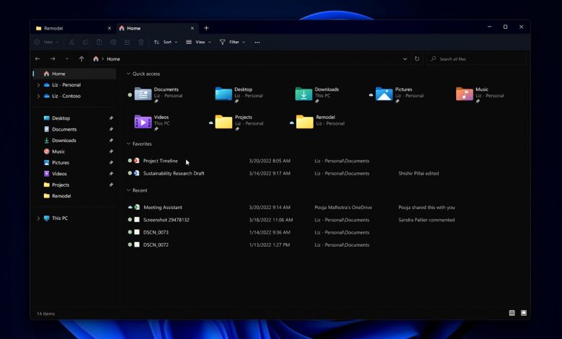Click the Search all files box
562x339 pixels.
[479, 59]
